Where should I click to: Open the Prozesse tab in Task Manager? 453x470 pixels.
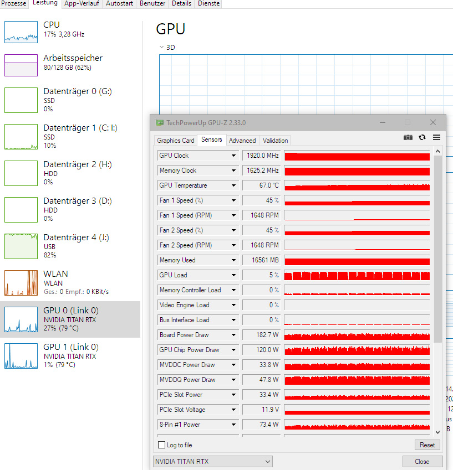click(x=13, y=3)
